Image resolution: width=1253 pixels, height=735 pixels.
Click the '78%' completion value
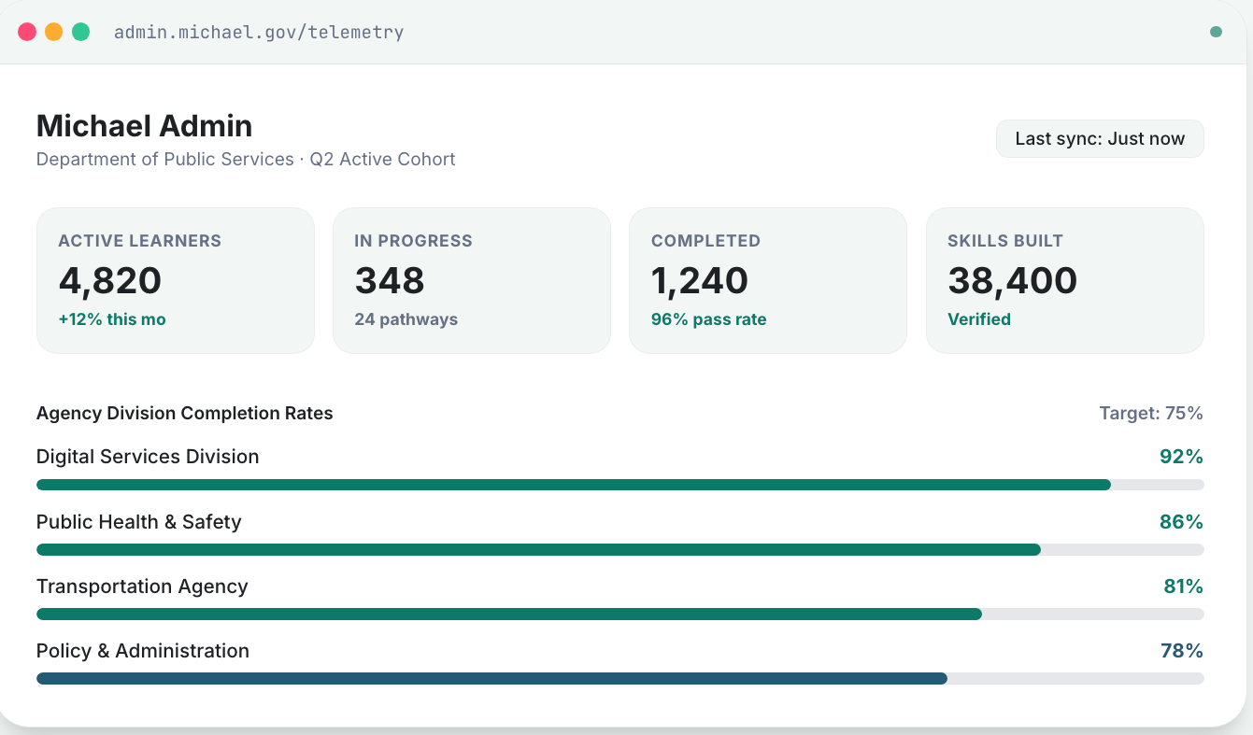tap(1182, 650)
